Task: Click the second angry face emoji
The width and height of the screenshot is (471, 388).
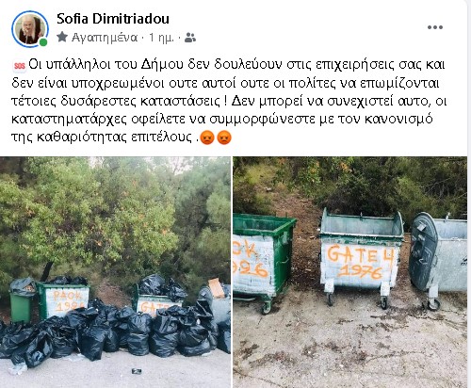Action: click(x=224, y=137)
